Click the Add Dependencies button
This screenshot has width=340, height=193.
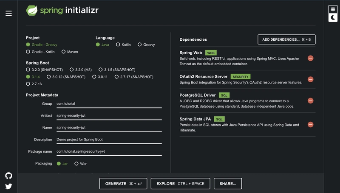(286, 39)
